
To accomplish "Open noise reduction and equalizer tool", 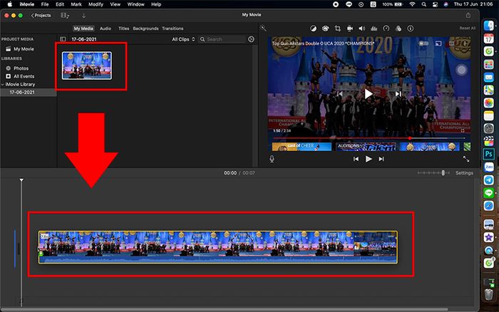I will pyautogui.click(x=374, y=28).
